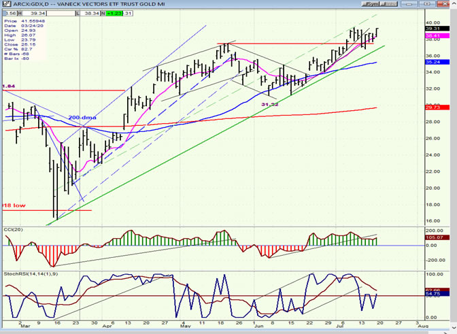Select the 200-dma annotation label
This screenshot has width=457, height=334.
[82, 118]
